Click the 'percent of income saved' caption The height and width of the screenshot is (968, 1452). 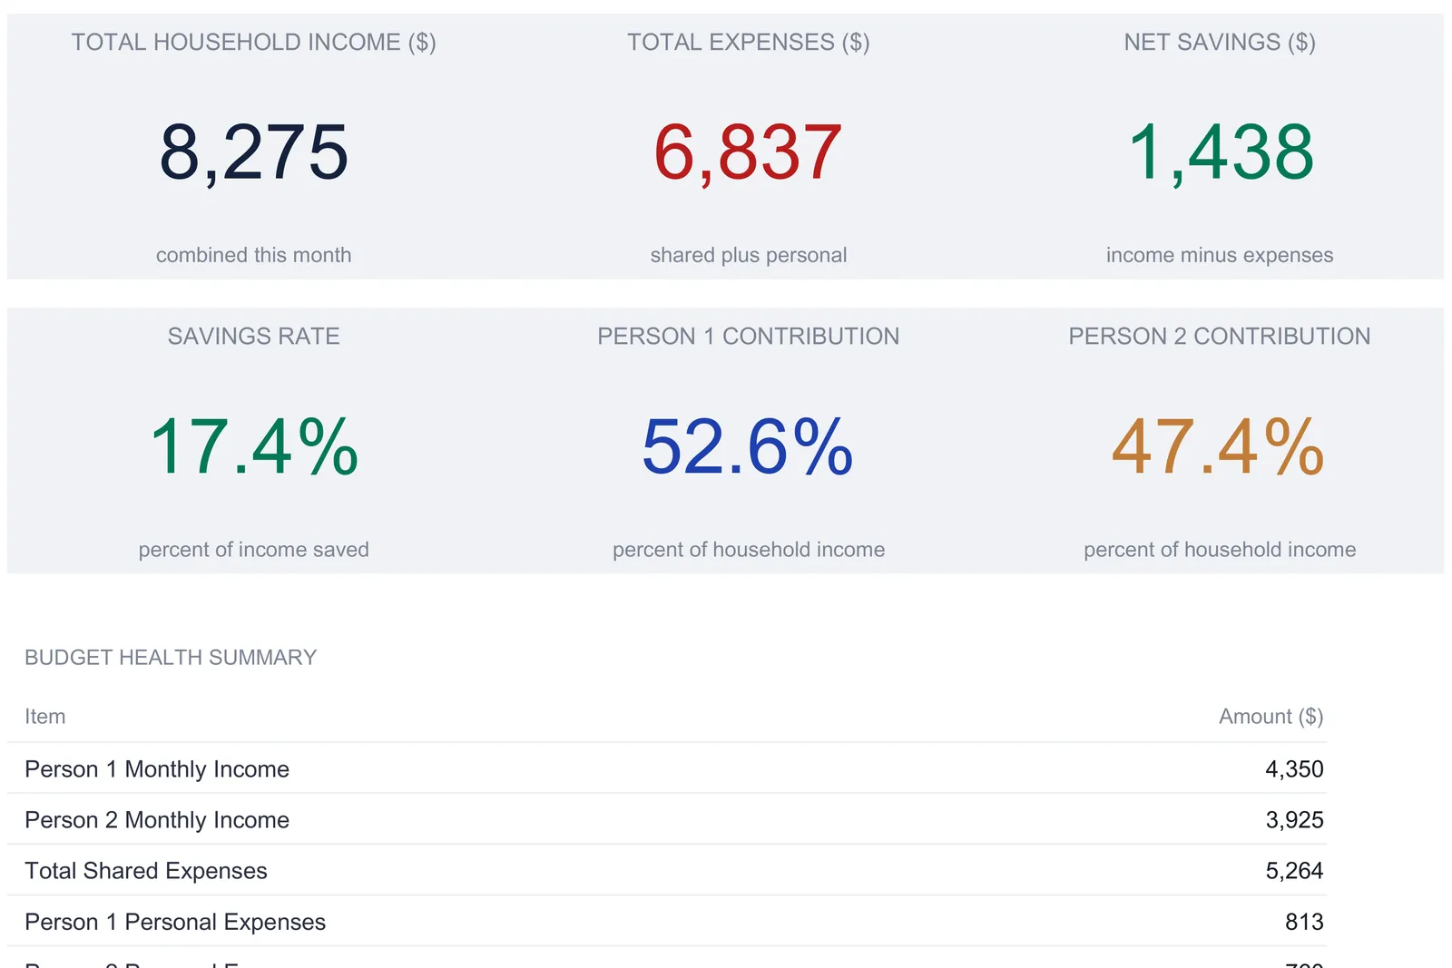point(254,550)
